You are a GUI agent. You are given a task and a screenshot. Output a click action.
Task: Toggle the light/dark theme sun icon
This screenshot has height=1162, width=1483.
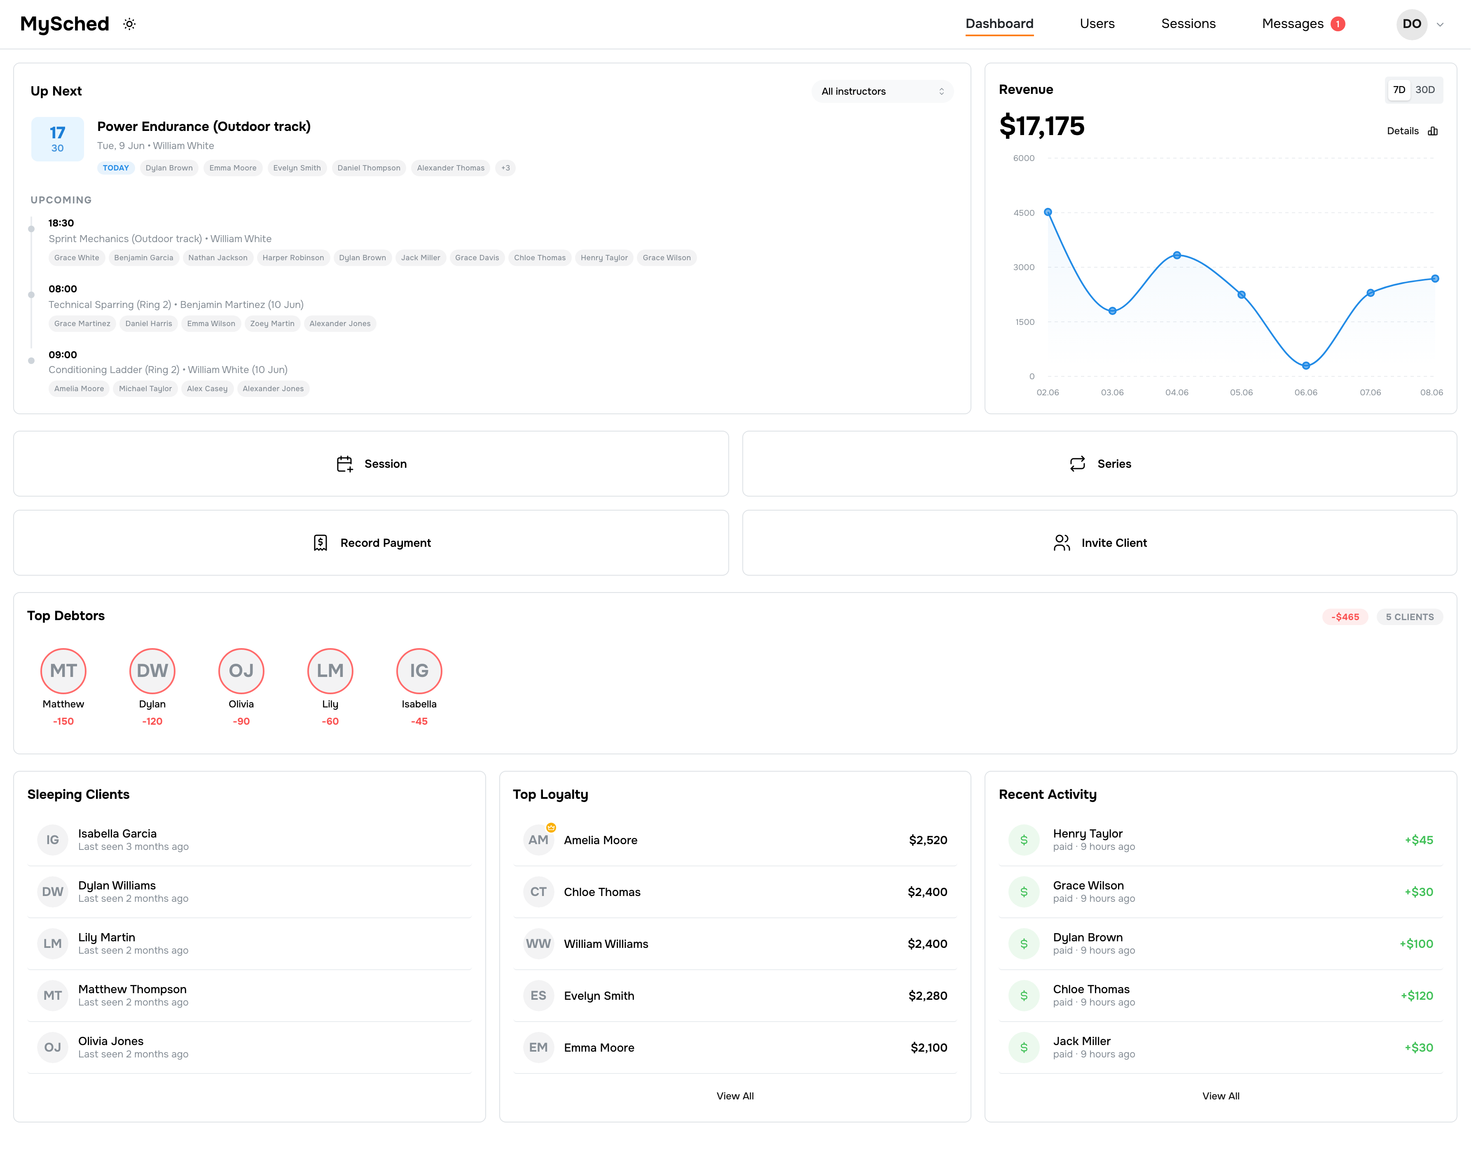130,24
